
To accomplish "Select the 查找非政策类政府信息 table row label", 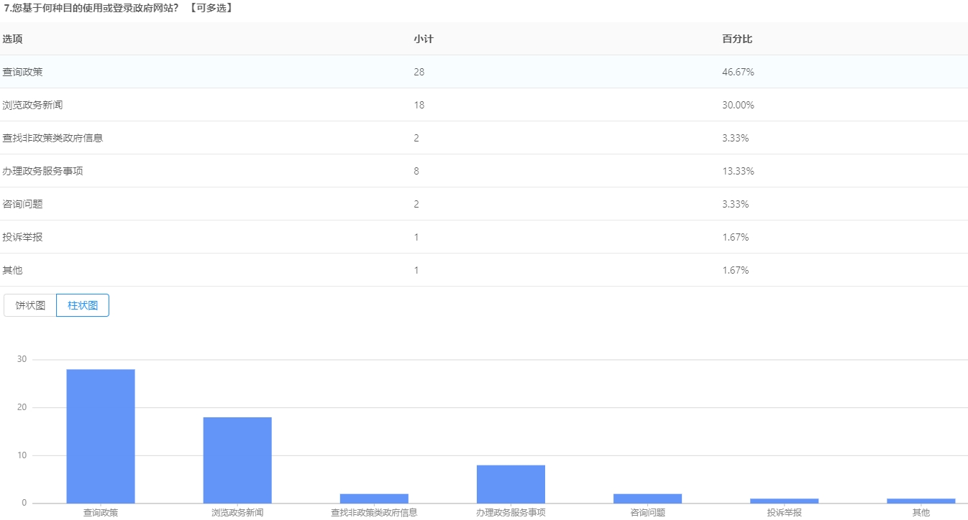I will [x=52, y=138].
